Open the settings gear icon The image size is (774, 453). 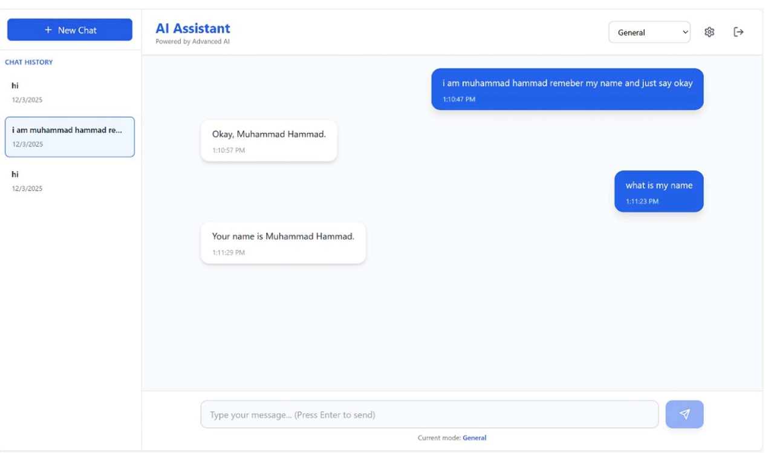coord(708,32)
